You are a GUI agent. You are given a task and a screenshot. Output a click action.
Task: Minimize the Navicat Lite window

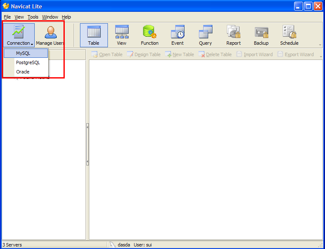pyautogui.click(x=298, y=6)
